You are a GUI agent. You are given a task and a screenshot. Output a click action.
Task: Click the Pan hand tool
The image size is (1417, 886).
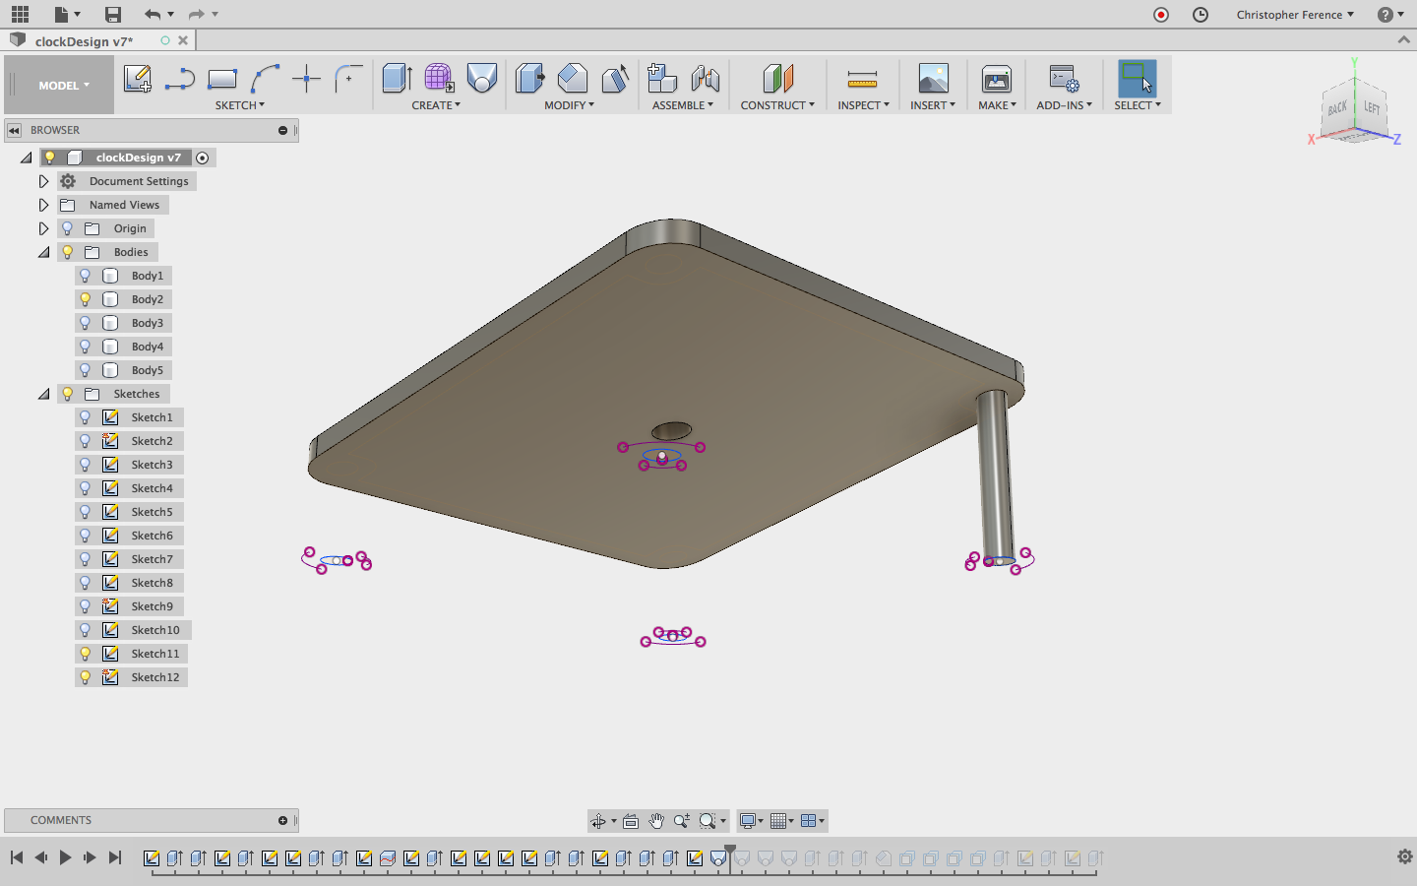click(x=656, y=821)
